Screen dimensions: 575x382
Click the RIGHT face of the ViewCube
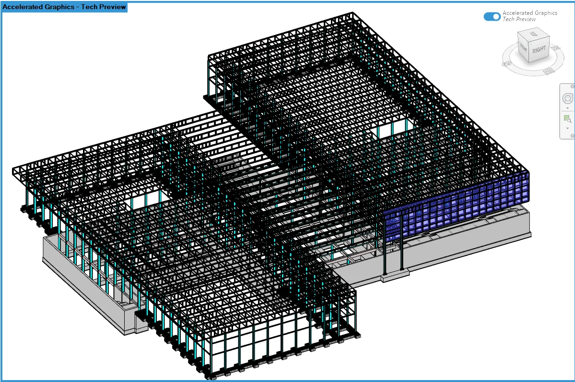(x=539, y=49)
